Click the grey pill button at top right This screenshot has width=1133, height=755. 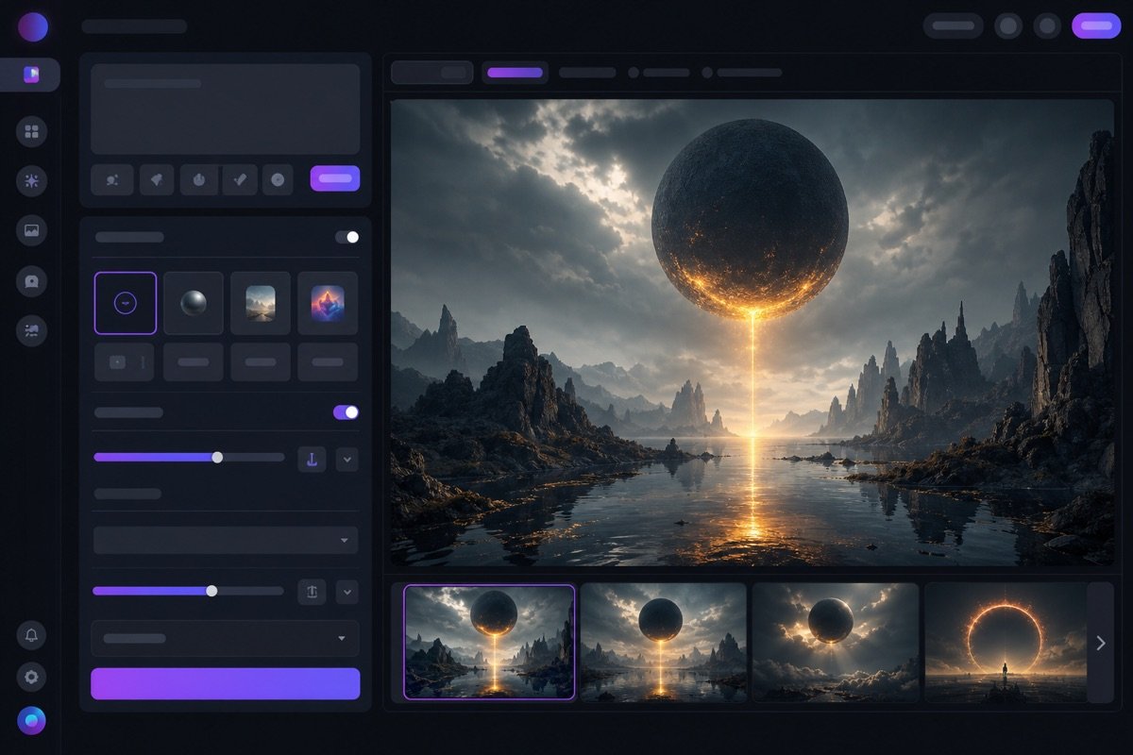[x=953, y=25]
